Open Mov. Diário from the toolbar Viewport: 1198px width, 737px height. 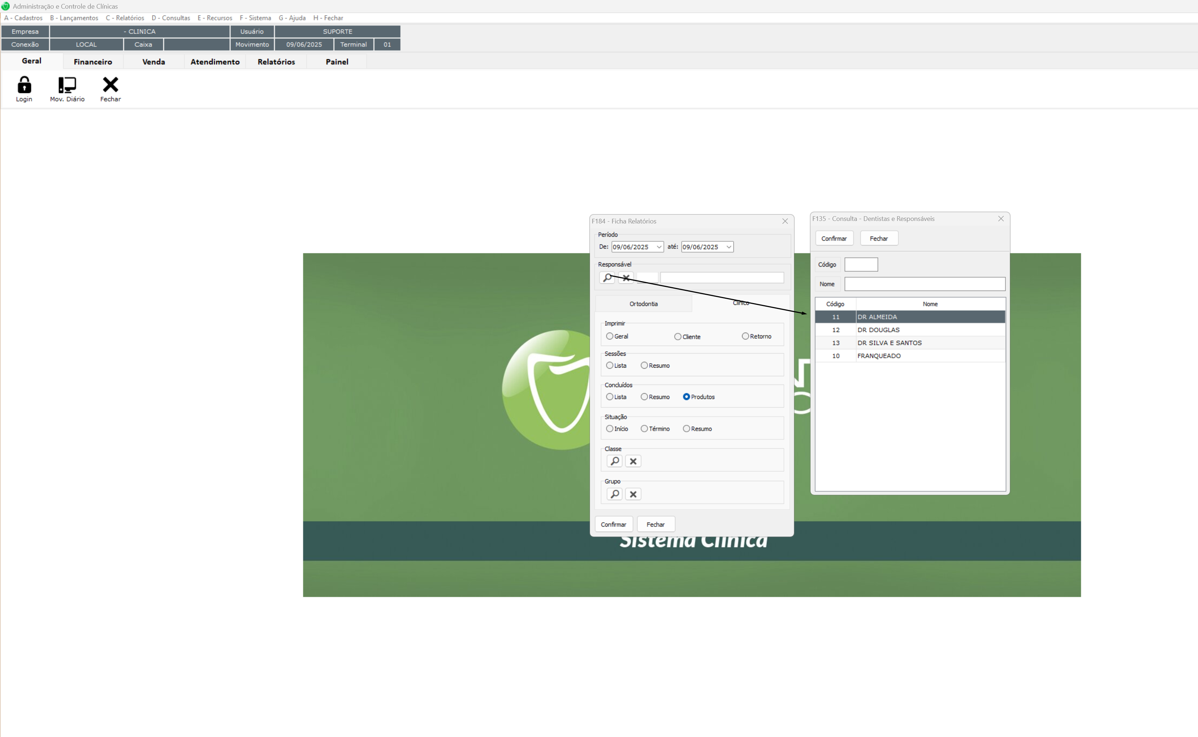[x=67, y=85]
